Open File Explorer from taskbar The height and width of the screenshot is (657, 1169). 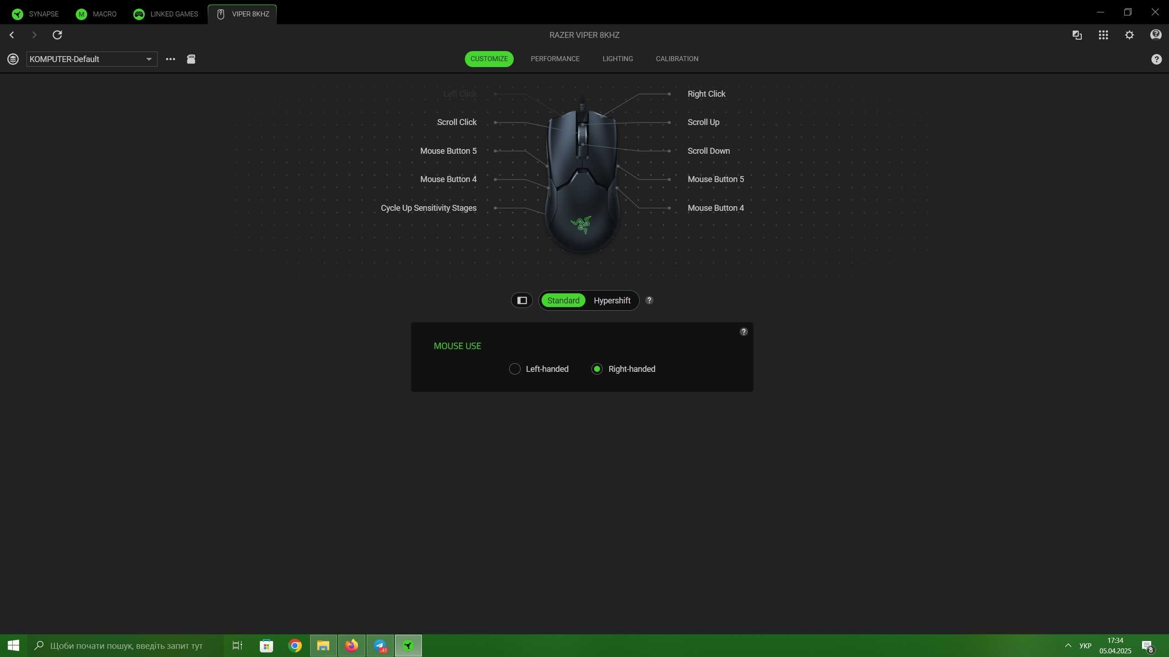323,646
